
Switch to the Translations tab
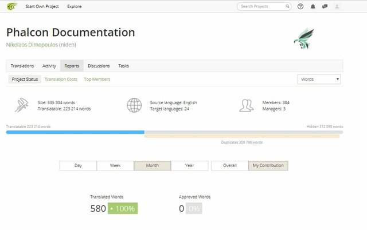click(x=22, y=66)
